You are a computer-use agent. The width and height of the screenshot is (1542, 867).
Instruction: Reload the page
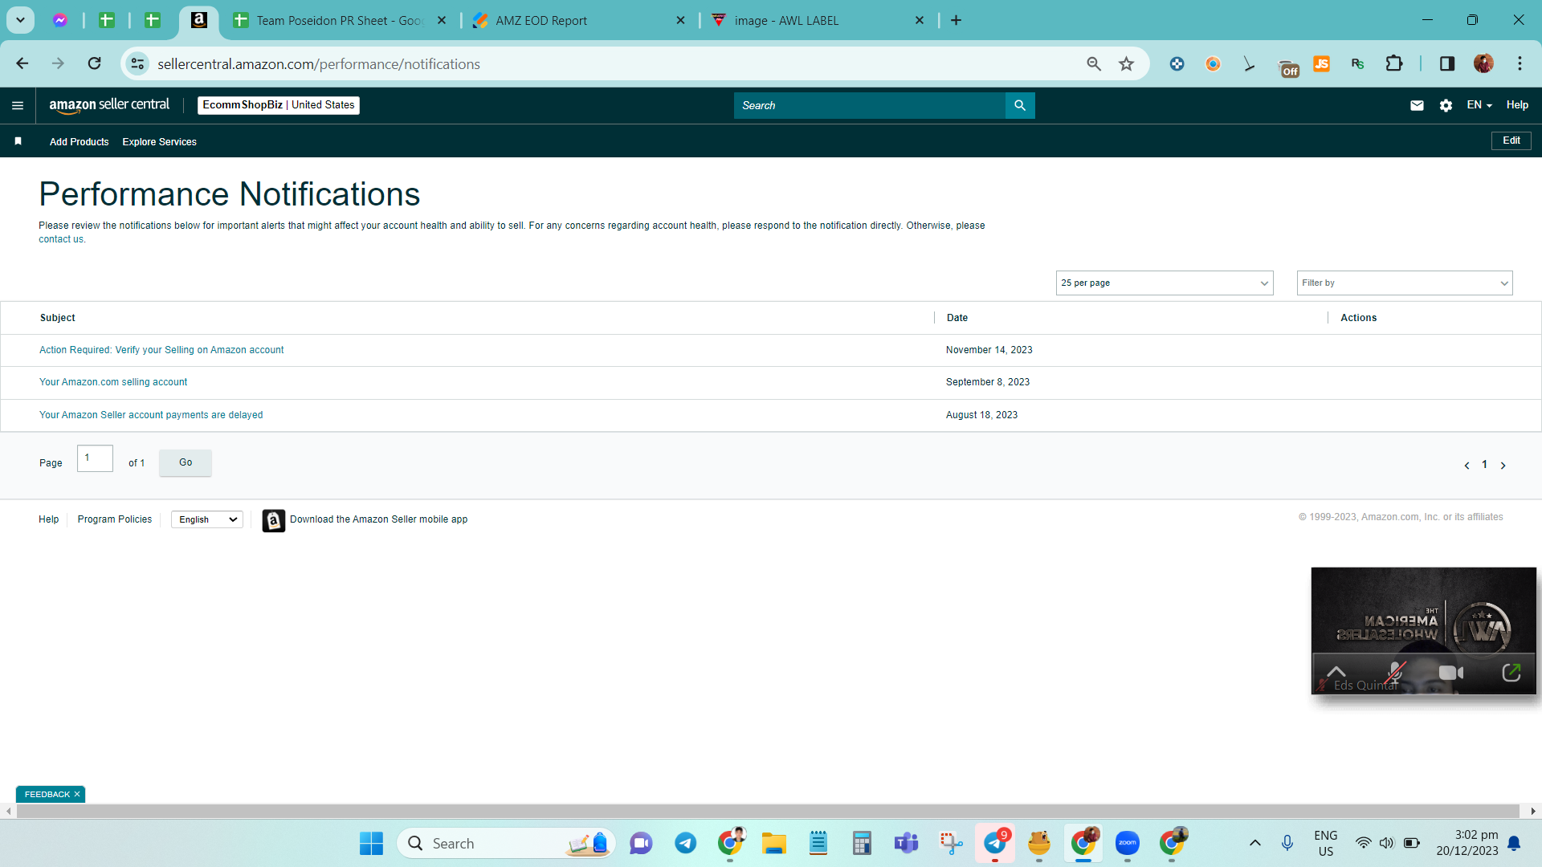click(x=95, y=63)
